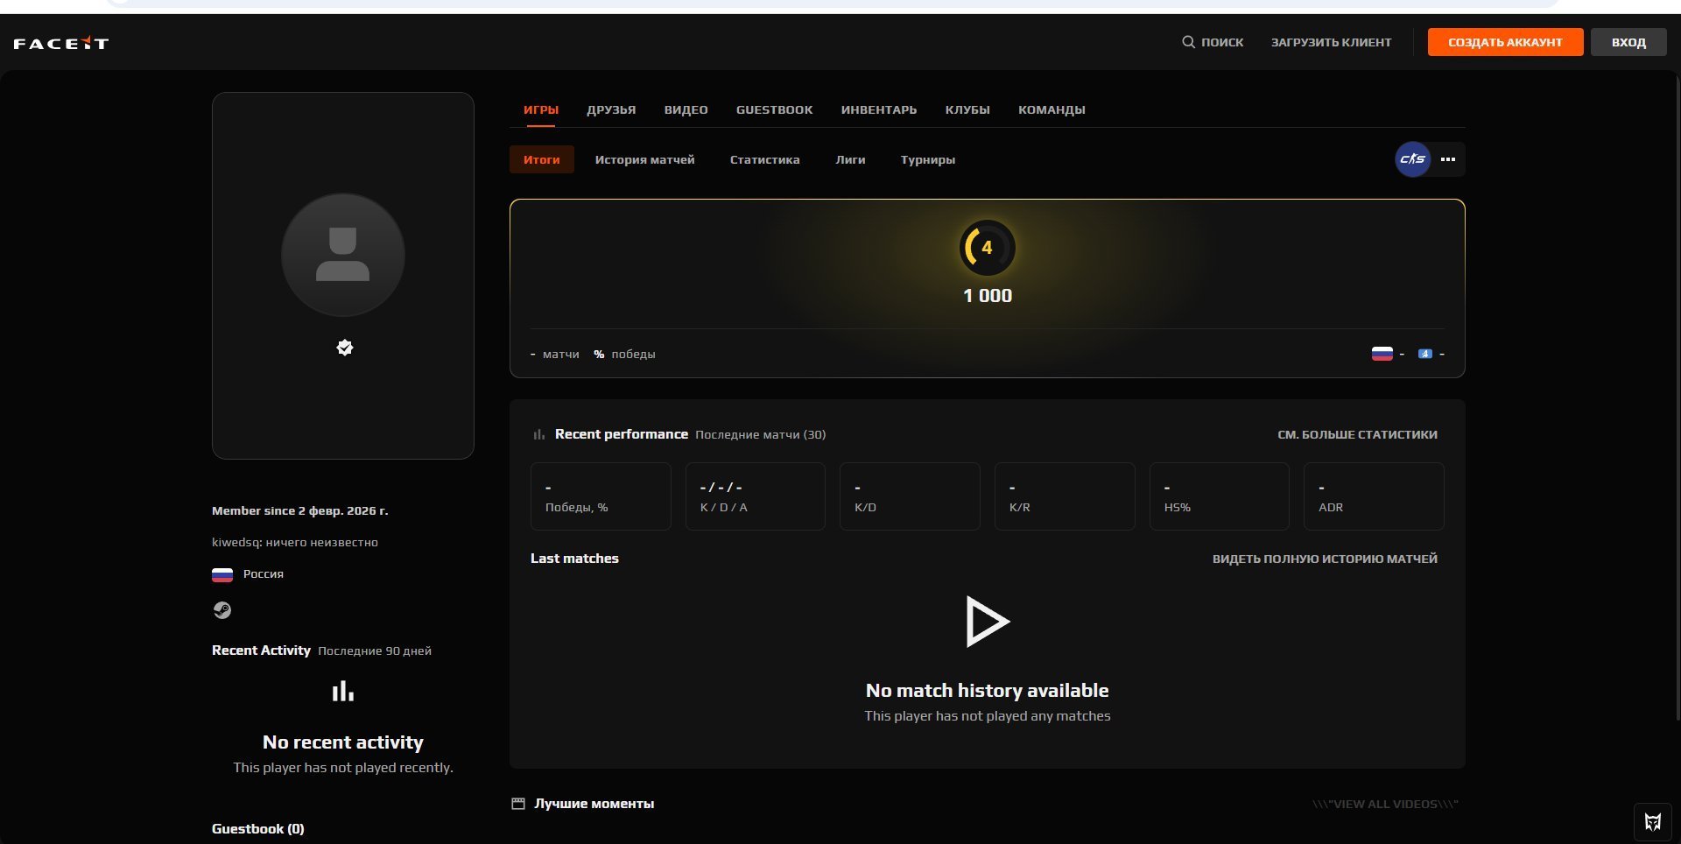Click the ВХОД login button

(x=1628, y=42)
